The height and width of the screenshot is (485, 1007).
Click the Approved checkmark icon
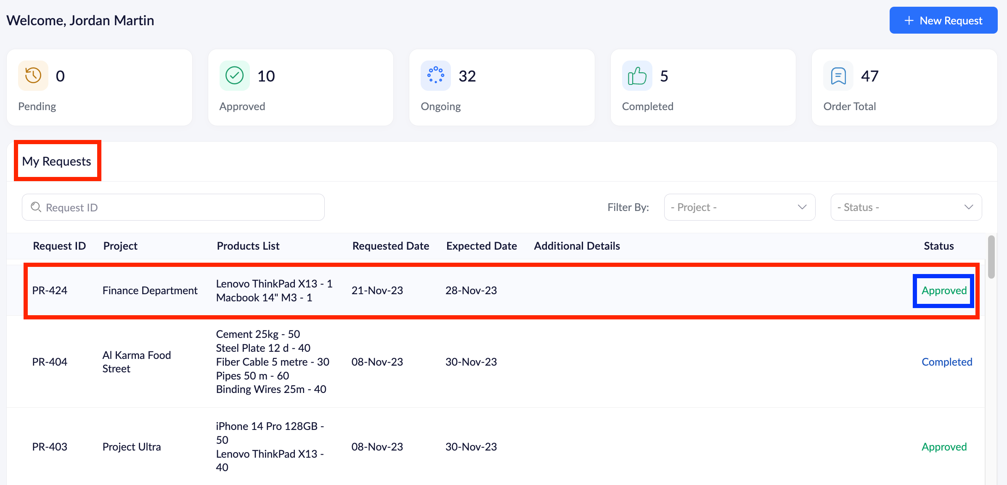[234, 76]
